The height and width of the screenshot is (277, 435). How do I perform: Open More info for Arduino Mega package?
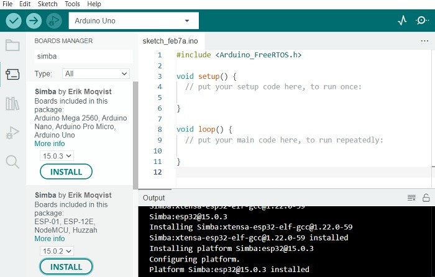[x=50, y=143]
